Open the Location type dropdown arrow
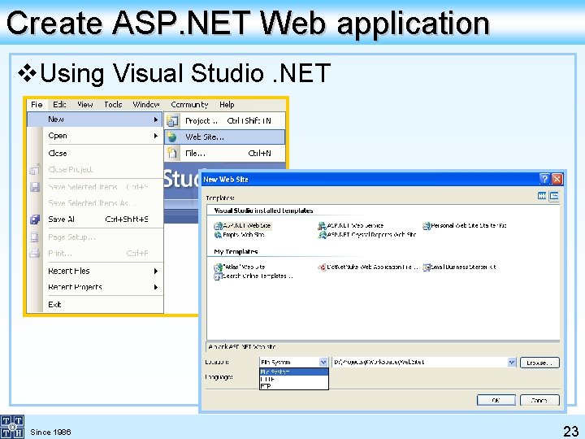 (x=323, y=362)
